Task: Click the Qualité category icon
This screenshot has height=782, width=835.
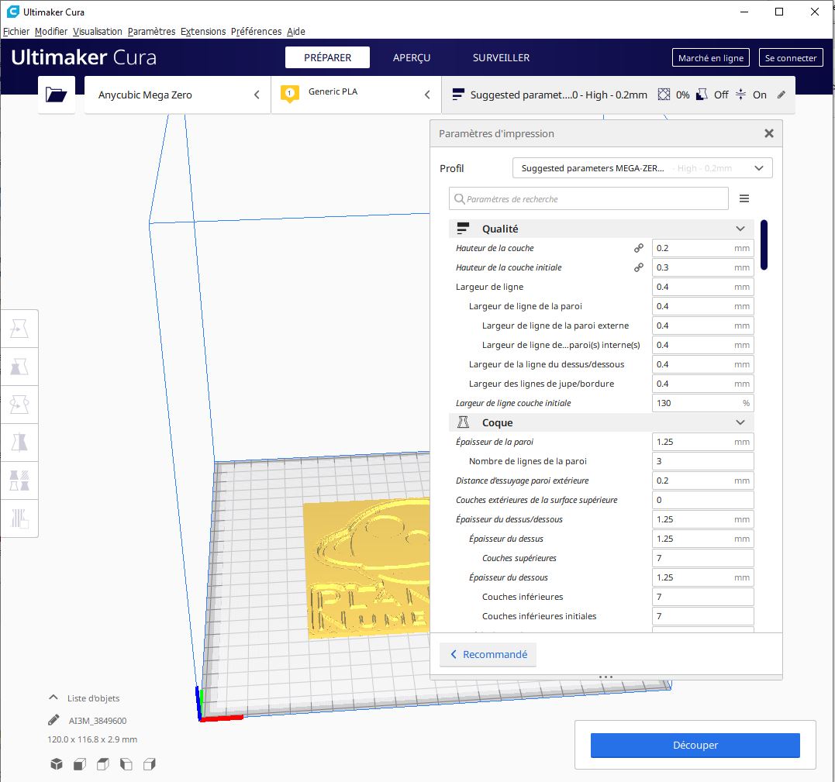Action: (464, 229)
